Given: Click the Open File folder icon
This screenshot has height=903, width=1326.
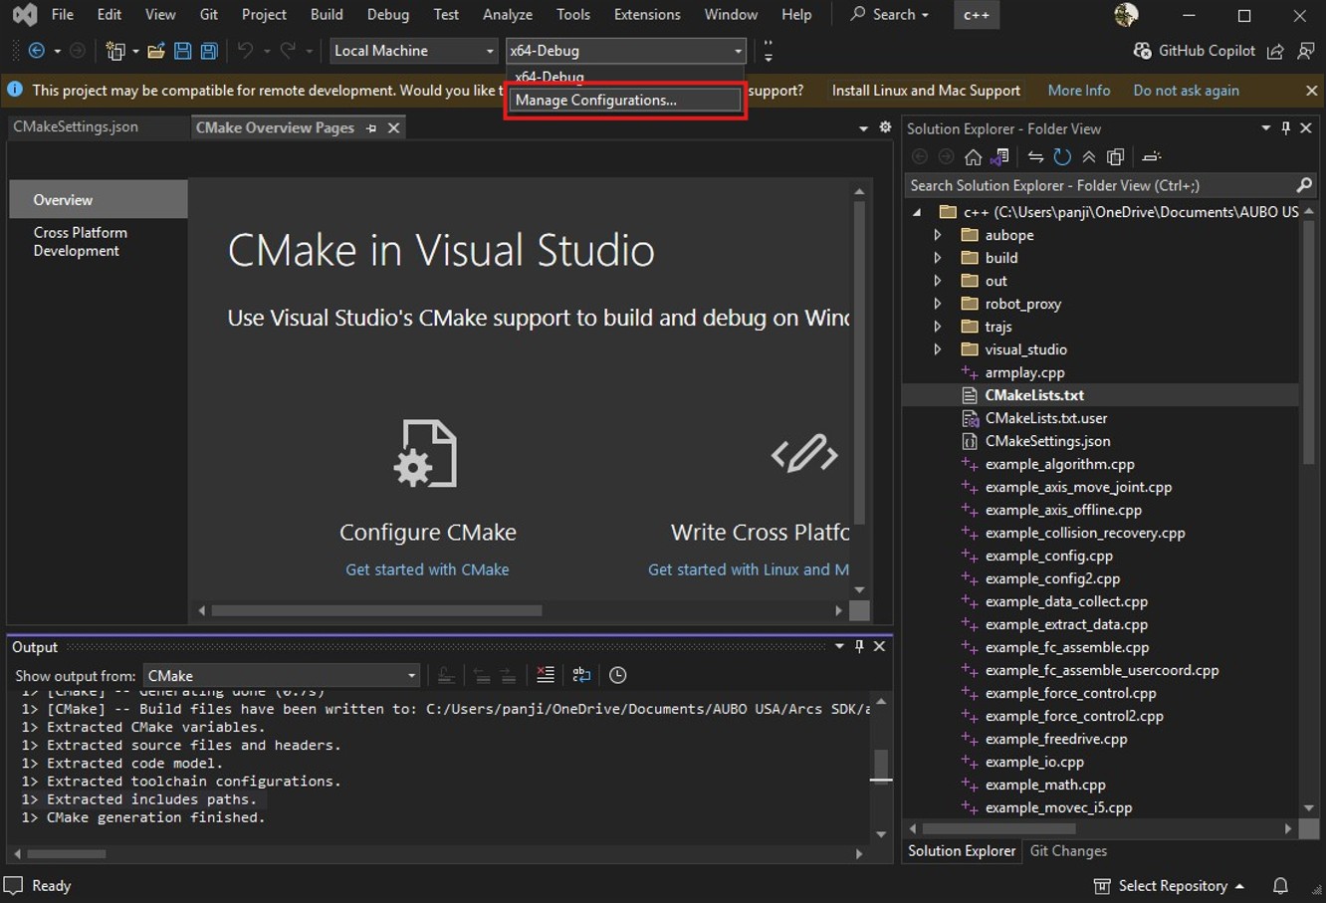Looking at the screenshot, I should 155,51.
